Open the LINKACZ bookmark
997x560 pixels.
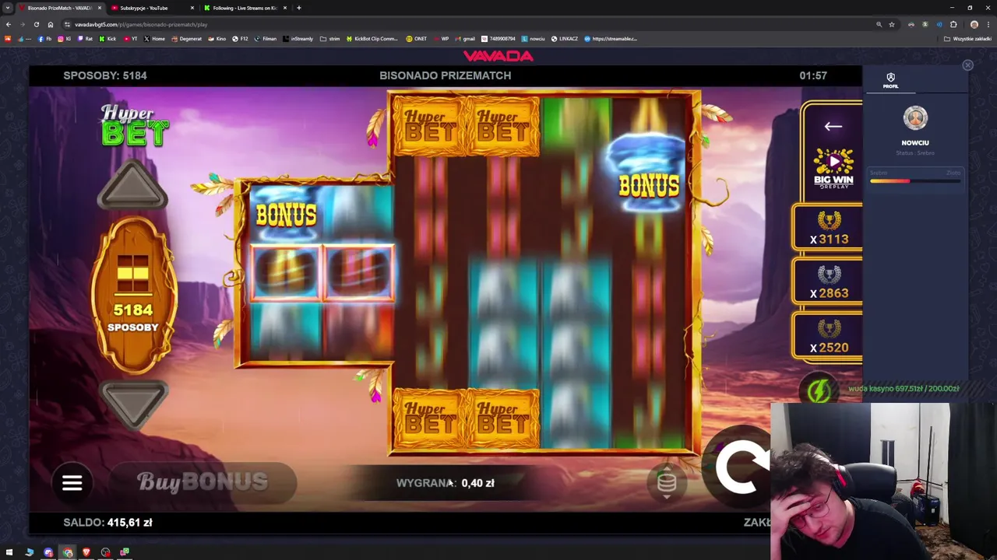click(x=565, y=38)
